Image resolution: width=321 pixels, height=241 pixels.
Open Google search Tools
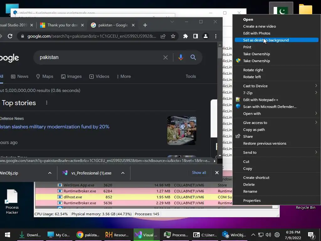click(191, 77)
